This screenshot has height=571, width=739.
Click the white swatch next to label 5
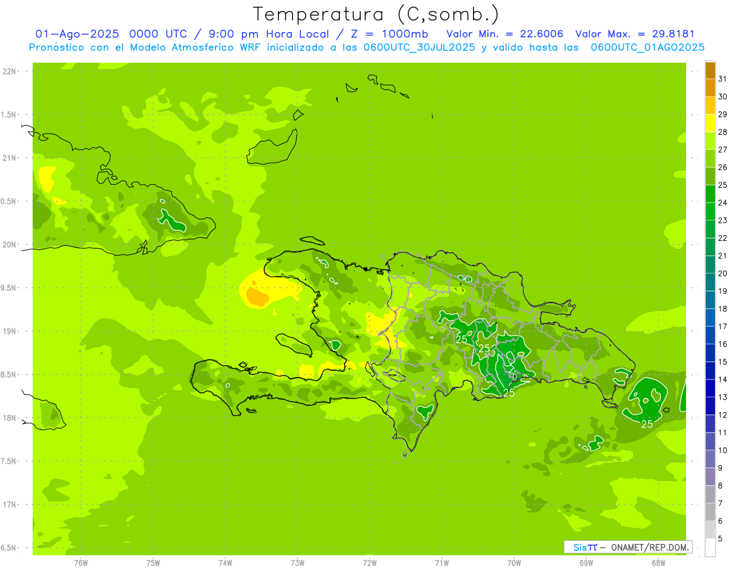(x=710, y=547)
